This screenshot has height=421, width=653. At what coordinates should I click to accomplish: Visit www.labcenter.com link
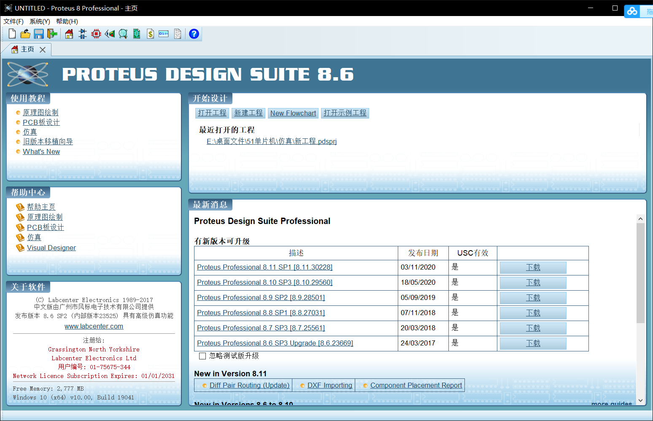(x=94, y=326)
